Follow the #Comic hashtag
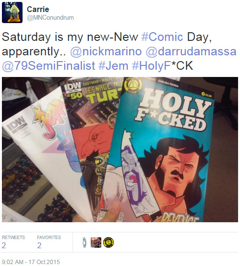The height and width of the screenshot is (266, 240). pos(162,37)
